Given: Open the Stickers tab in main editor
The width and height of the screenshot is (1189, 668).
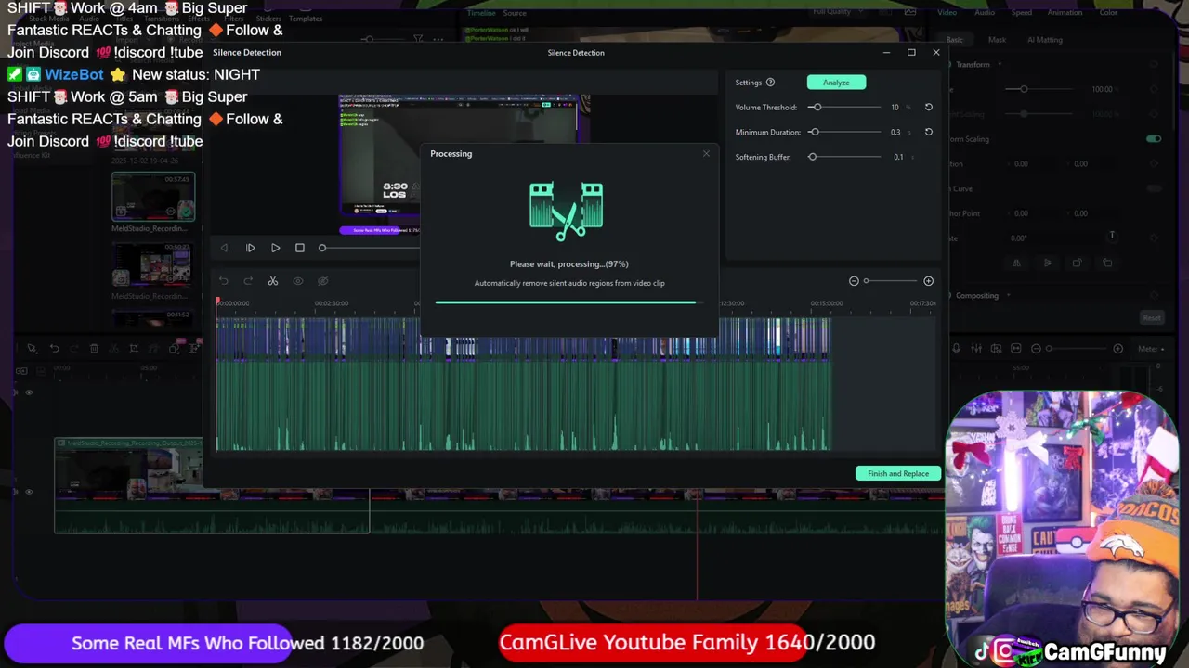Looking at the screenshot, I should [268, 19].
